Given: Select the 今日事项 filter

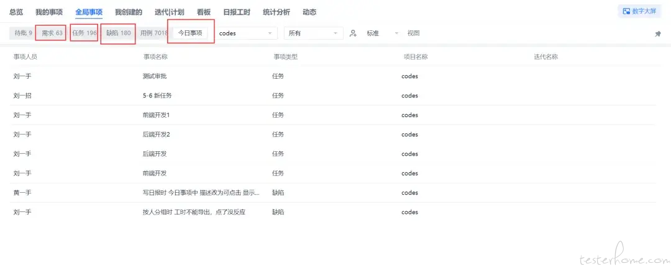Looking at the screenshot, I should point(190,33).
